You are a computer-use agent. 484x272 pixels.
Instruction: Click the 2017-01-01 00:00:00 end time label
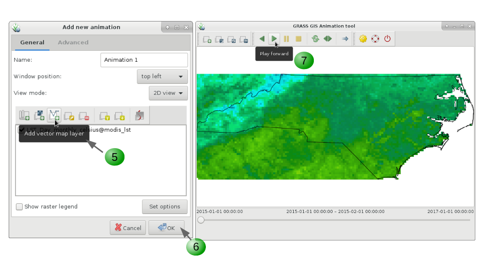pyautogui.click(x=450, y=212)
